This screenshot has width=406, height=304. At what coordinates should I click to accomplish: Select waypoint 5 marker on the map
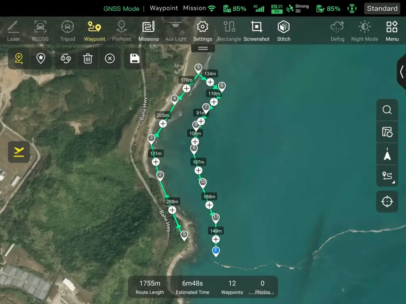(x=198, y=68)
